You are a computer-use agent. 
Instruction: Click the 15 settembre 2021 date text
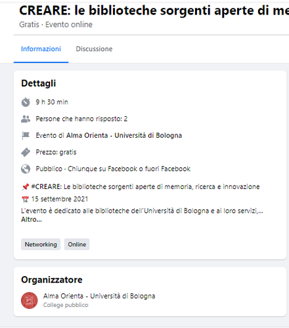tap(60, 199)
